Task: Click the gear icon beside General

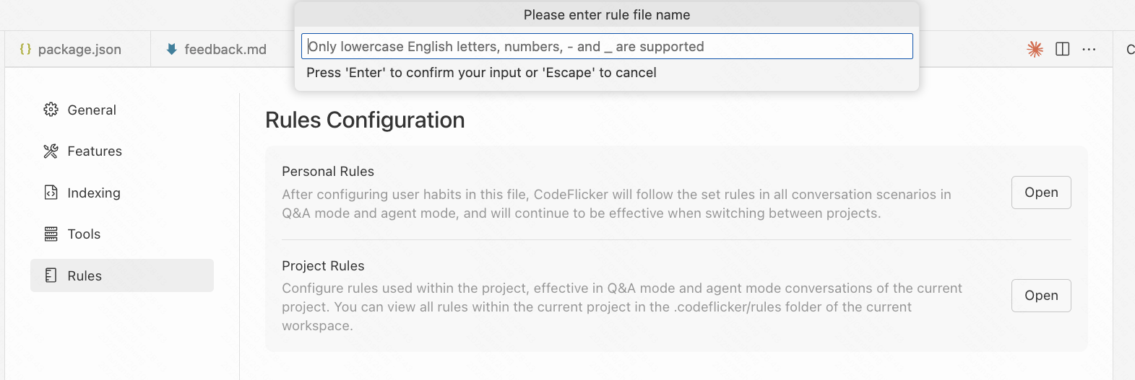Action: pos(51,110)
